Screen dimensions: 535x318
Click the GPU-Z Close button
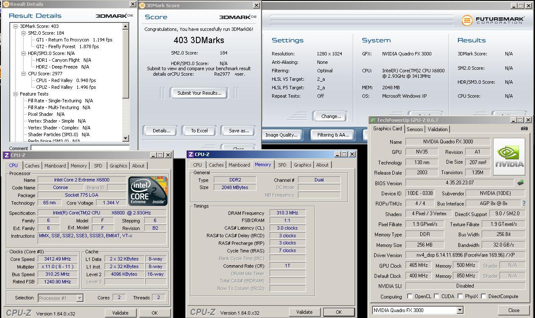click(514, 310)
